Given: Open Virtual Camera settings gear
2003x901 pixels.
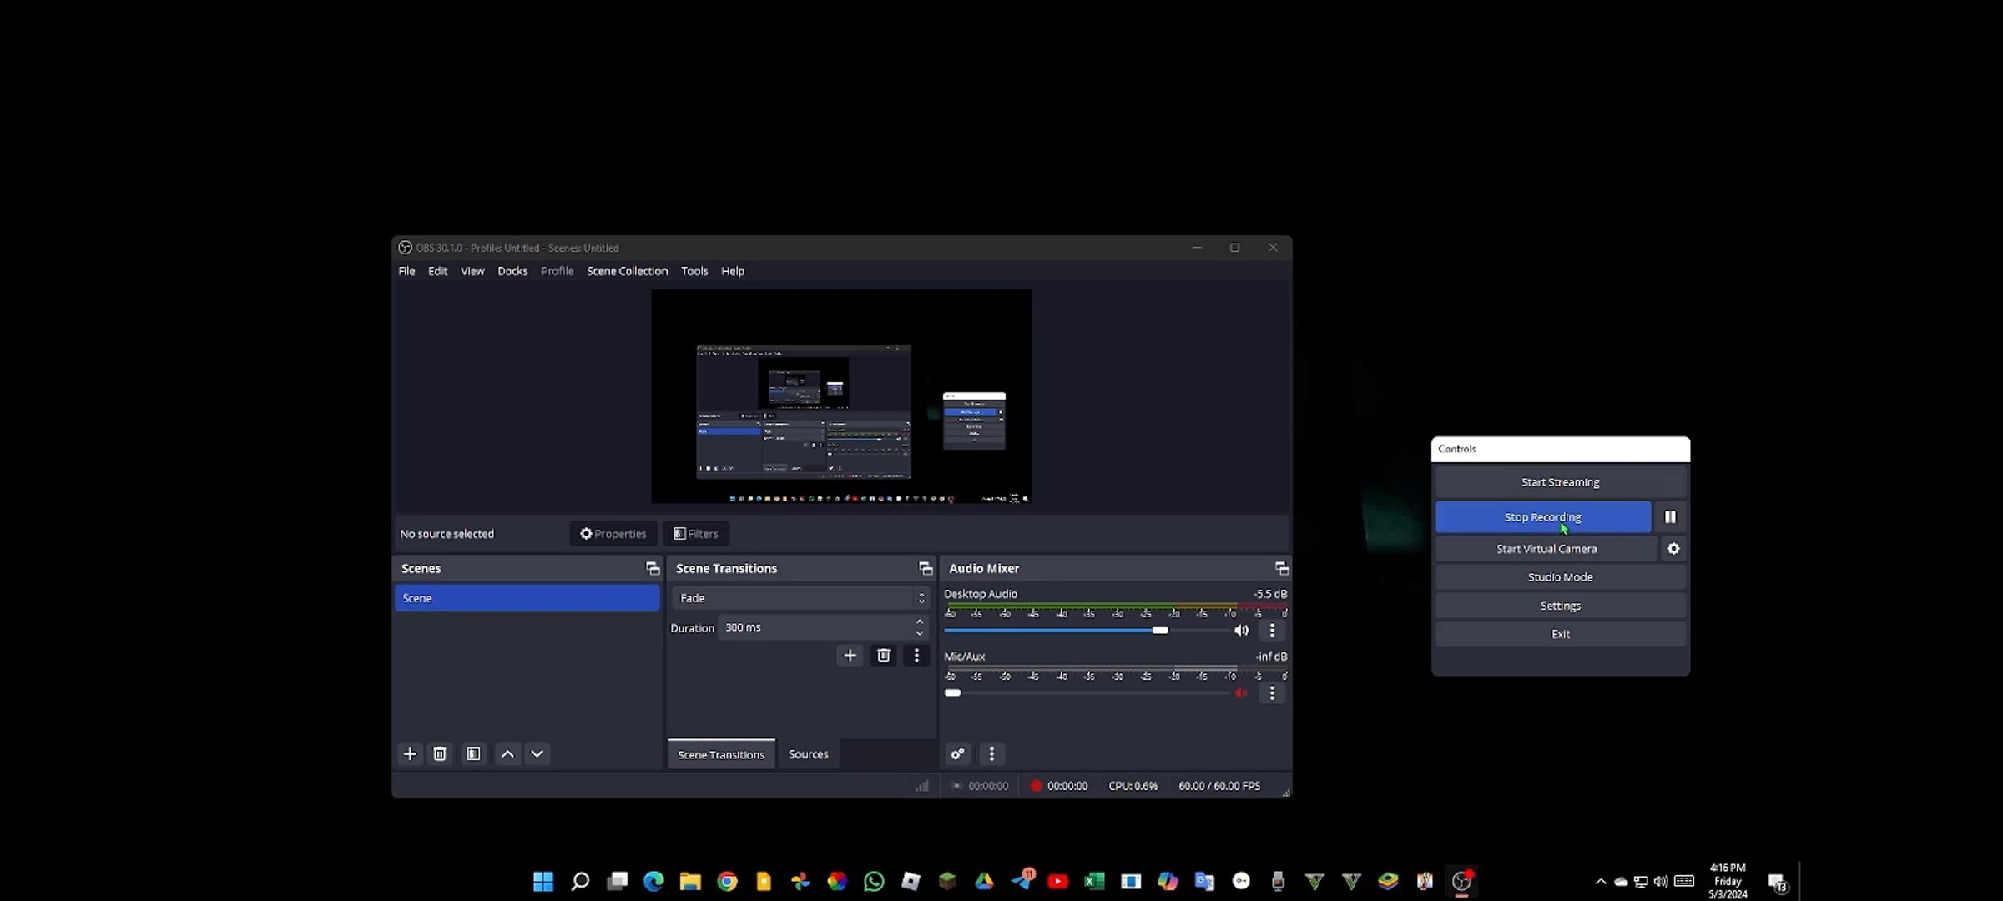Looking at the screenshot, I should [x=1673, y=549].
